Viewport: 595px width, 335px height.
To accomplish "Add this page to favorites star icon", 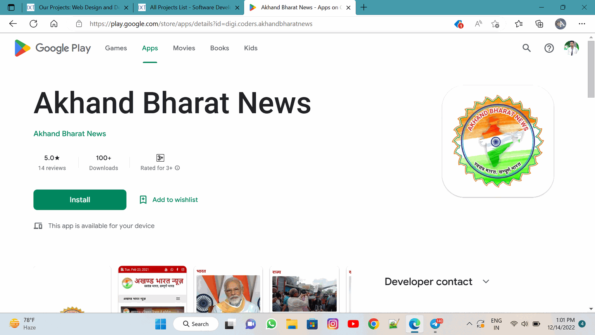I will coord(495,24).
